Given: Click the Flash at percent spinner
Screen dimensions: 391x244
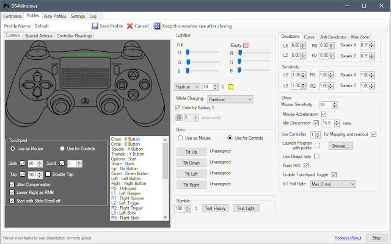Looking at the screenshot, I should tap(210, 87).
